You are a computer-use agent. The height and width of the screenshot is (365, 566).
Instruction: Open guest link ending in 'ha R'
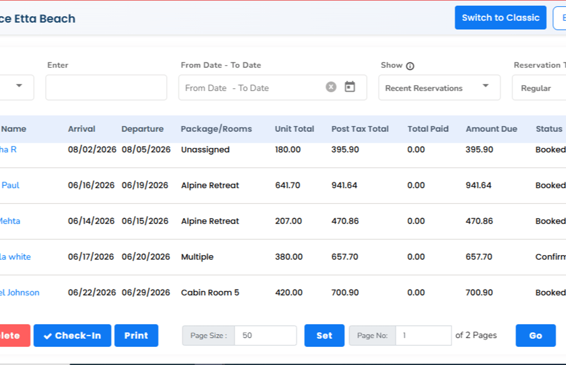8,150
